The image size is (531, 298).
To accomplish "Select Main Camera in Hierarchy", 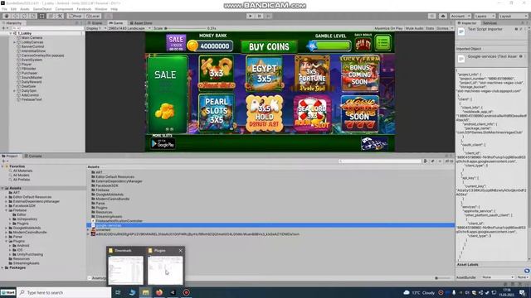I will pyautogui.click(x=32, y=38).
